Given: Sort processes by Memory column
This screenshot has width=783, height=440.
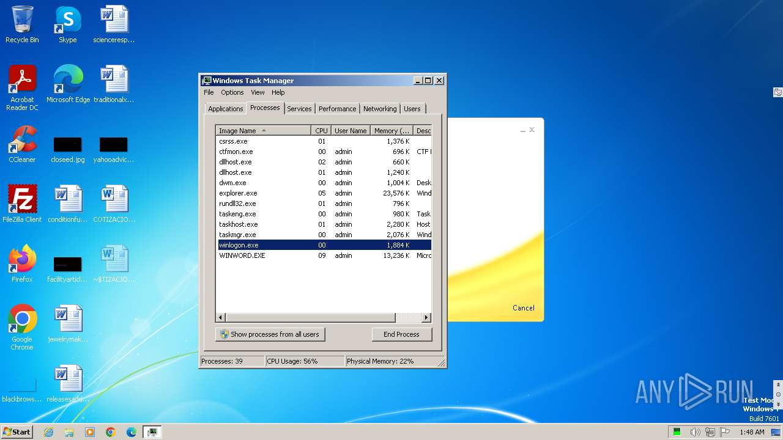Looking at the screenshot, I should click(392, 131).
